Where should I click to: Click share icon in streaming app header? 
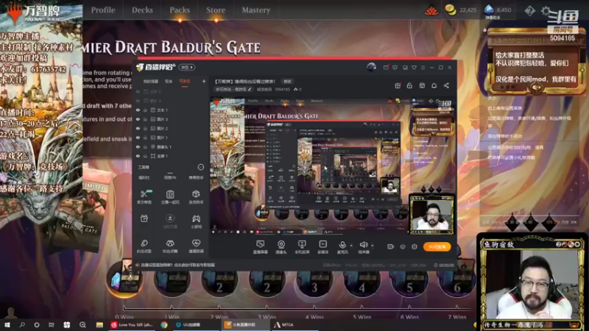[x=446, y=85]
